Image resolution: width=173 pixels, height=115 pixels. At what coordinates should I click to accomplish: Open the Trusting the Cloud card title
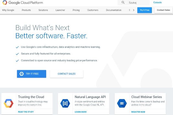pos(31,97)
